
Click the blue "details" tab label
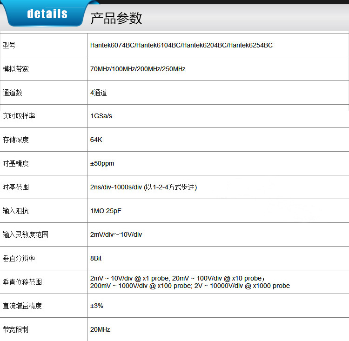point(47,14)
